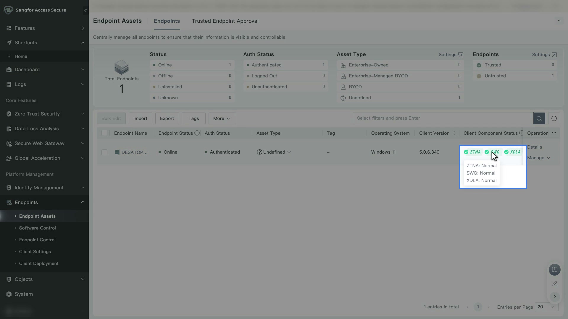Tick the DESKTOP endpoint row checkbox
Screen dimensions: 568x319
(104, 152)
